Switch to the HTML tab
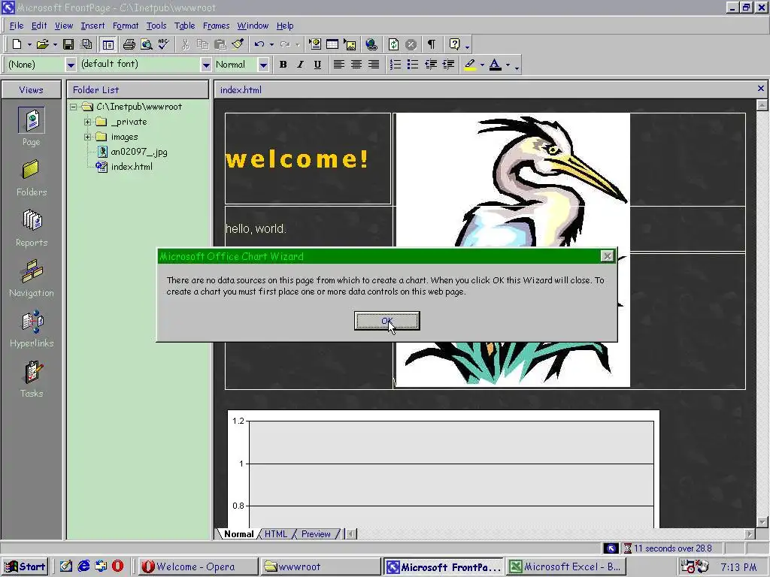Viewport: 770px width, 577px height. coord(275,534)
